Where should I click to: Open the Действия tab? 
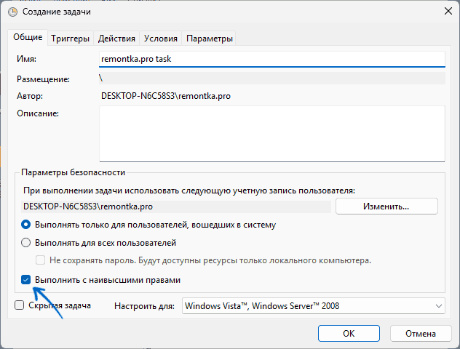click(x=116, y=39)
